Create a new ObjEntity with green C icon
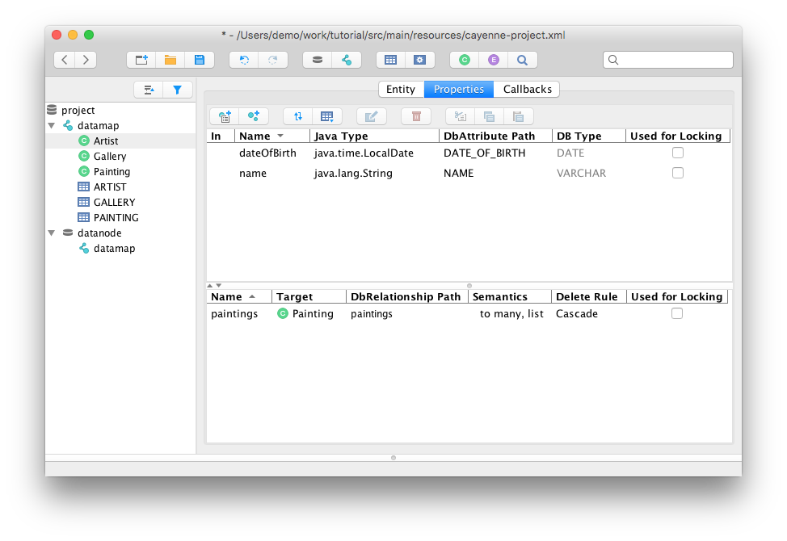The image size is (787, 541). point(464,60)
